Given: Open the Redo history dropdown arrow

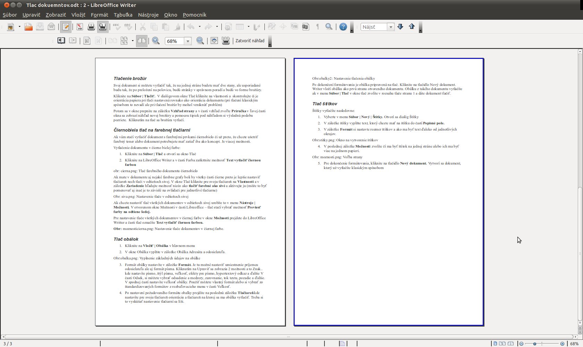Looking at the screenshot, I should (x=217, y=27).
